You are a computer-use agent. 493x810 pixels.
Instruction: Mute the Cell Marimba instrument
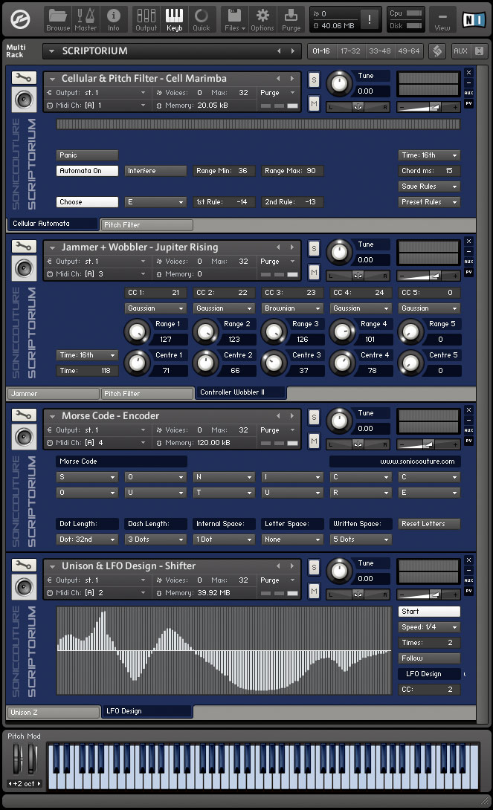(x=314, y=103)
